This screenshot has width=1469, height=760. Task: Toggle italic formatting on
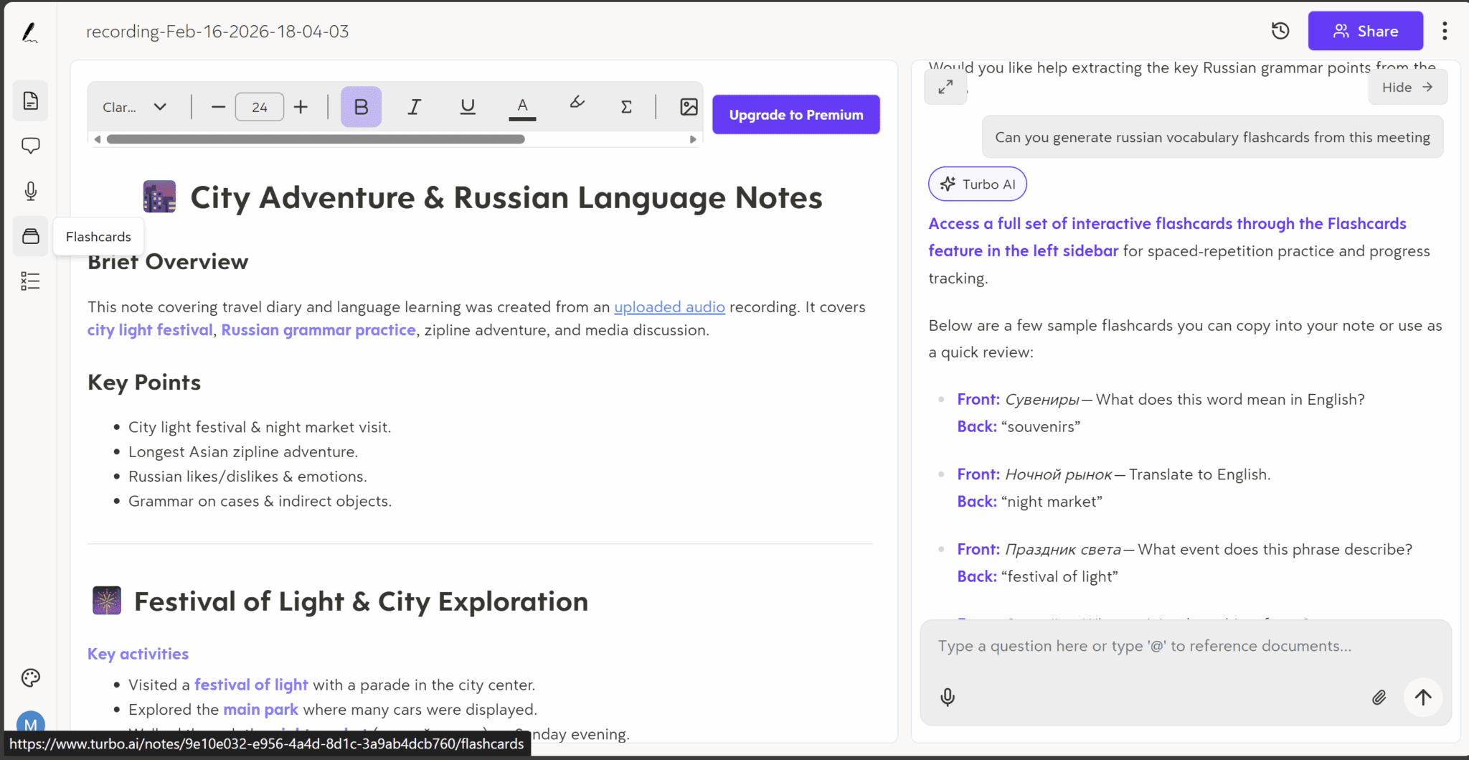click(414, 106)
